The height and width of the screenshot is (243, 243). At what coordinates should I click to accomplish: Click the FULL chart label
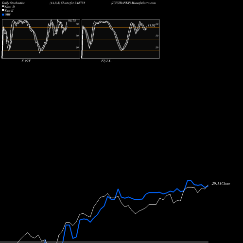[106, 61]
